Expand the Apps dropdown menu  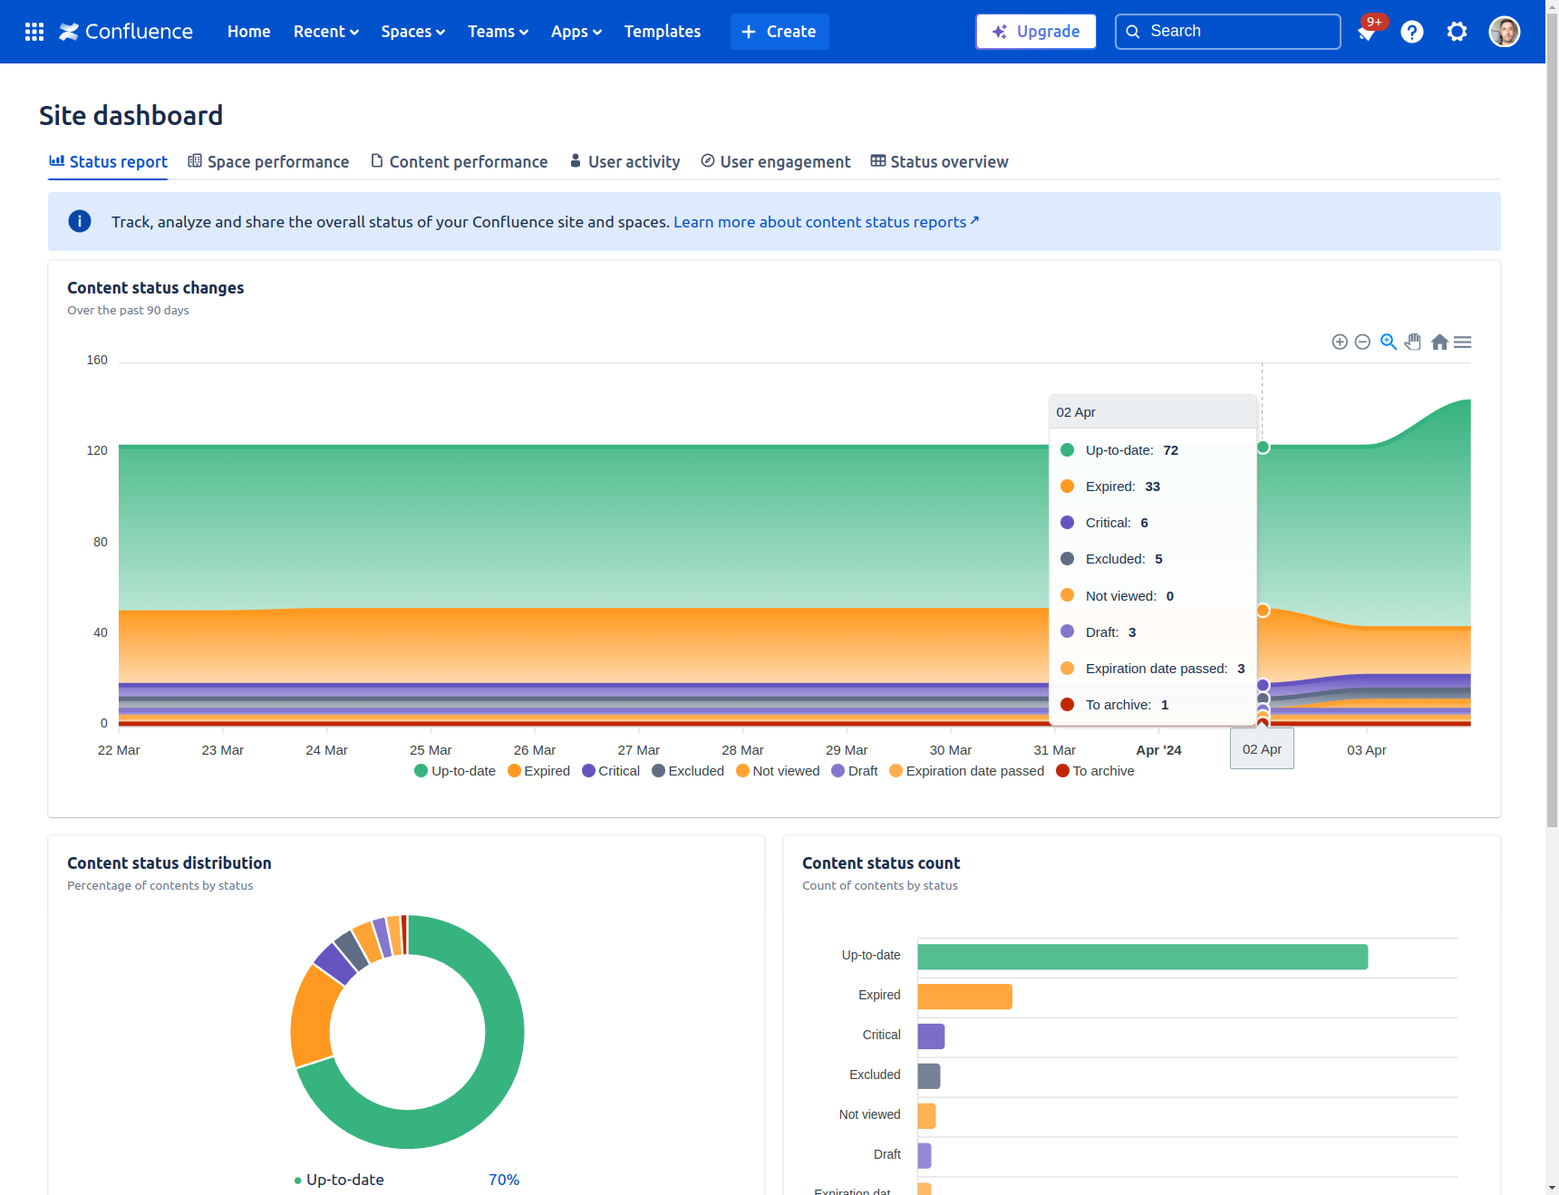click(576, 32)
